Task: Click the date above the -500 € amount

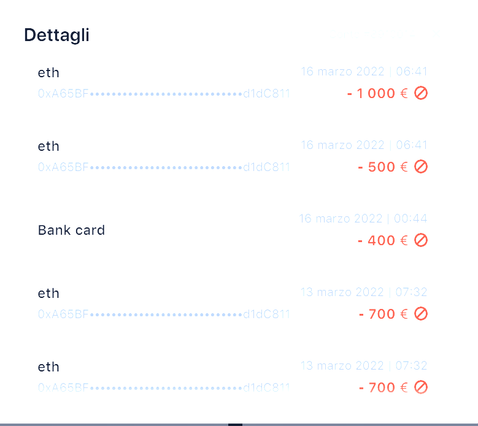Action: pos(364,145)
